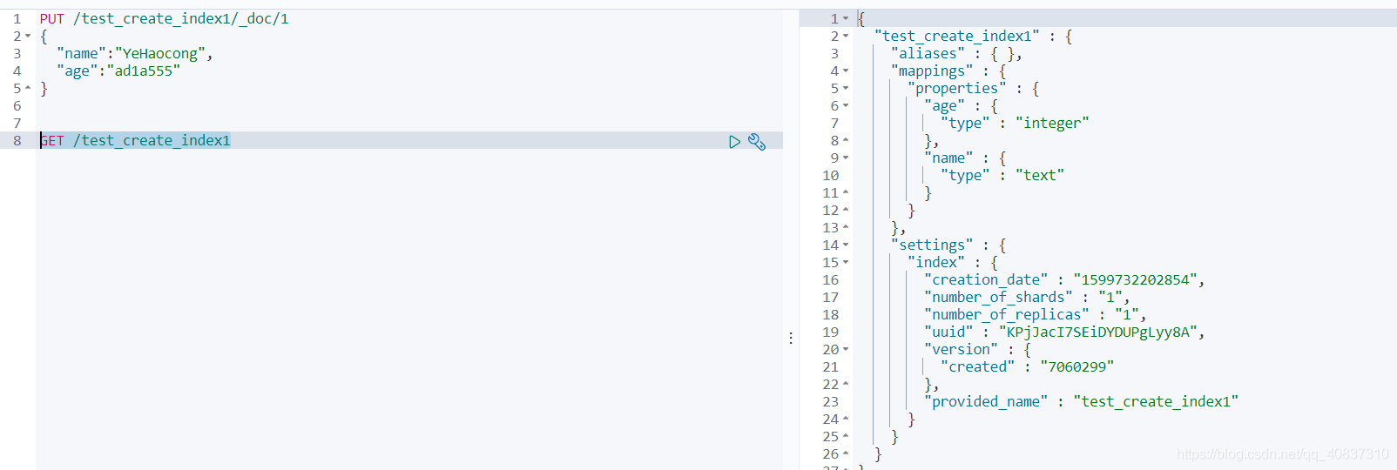Place cursor on PUT /test_create_index1/_doc/1 line
This screenshot has height=470, width=1397.
[x=165, y=18]
